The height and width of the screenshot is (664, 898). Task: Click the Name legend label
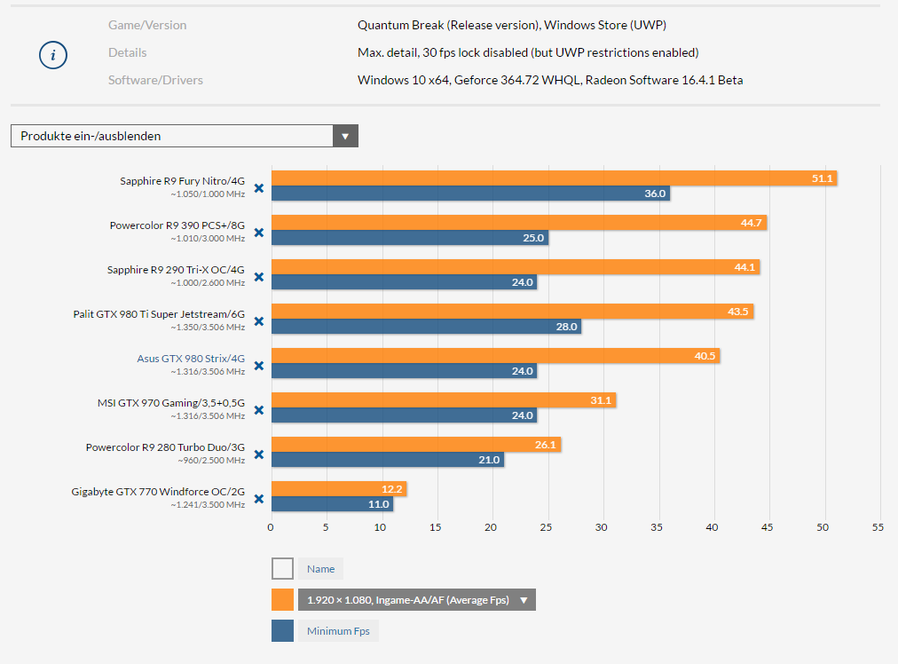click(x=320, y=569)
